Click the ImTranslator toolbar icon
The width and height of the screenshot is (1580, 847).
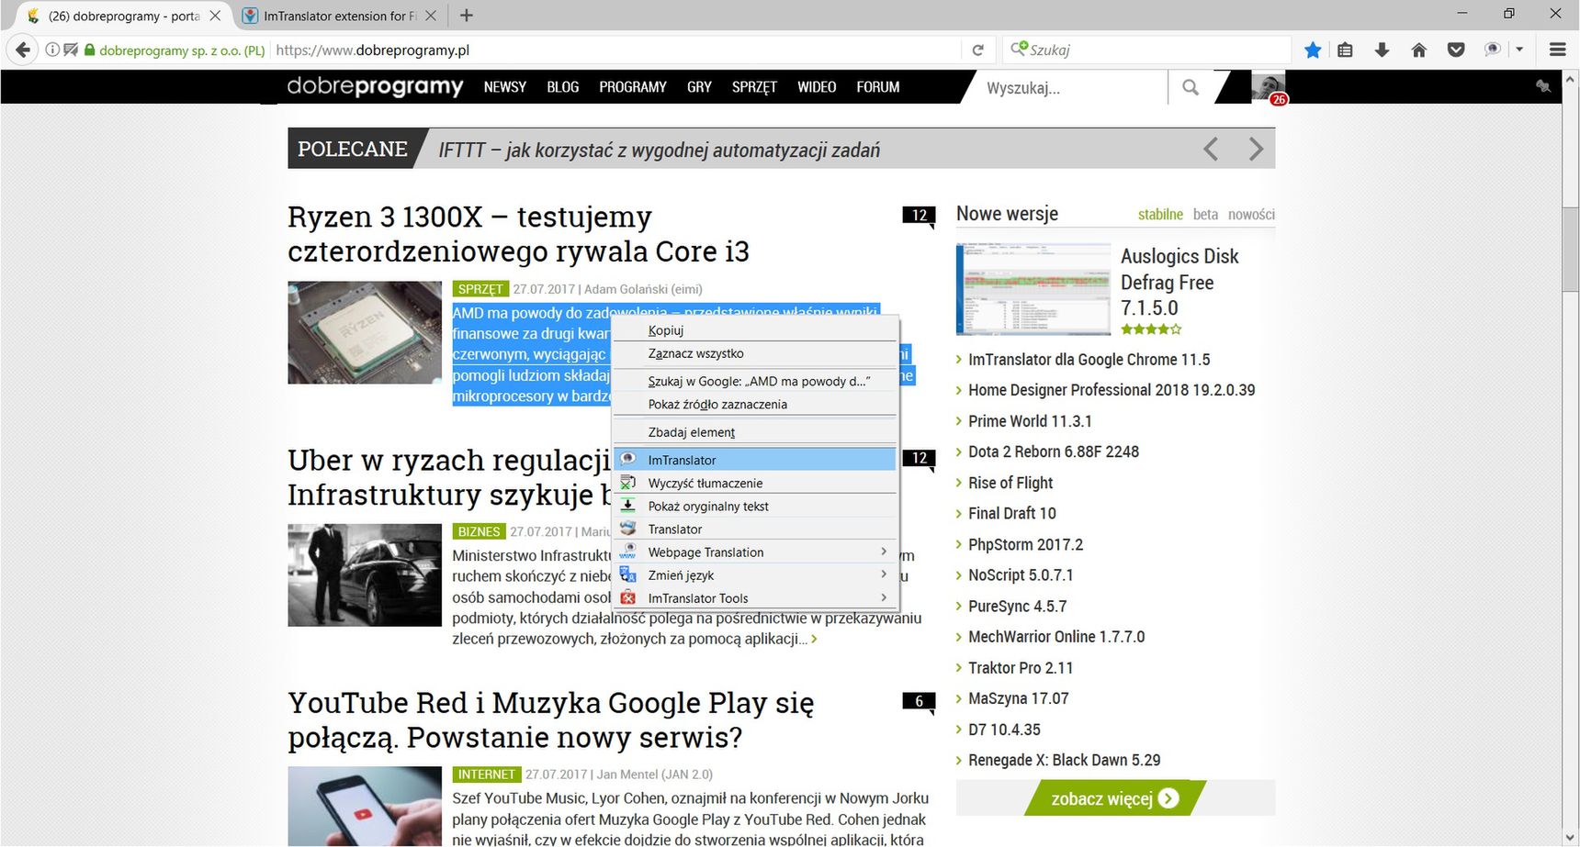click(1493, 50)
